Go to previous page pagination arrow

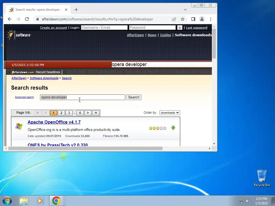pos(46,113)
